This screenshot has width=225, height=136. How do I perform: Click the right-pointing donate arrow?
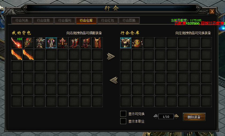pyautogui.click(x=111, y=56)
